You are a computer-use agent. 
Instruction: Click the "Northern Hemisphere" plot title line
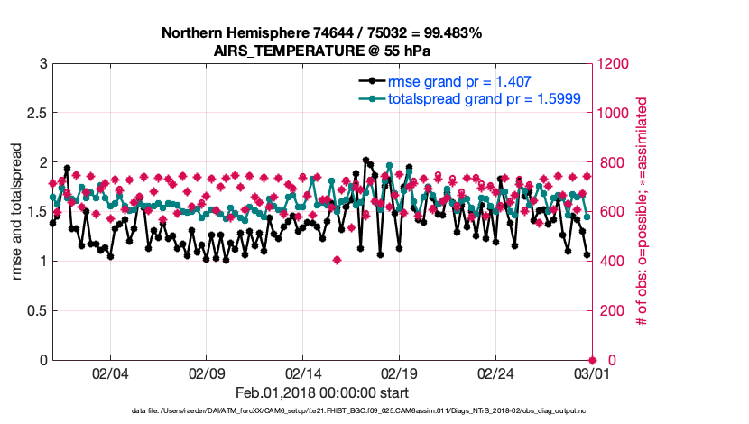[x=321, y=32]
